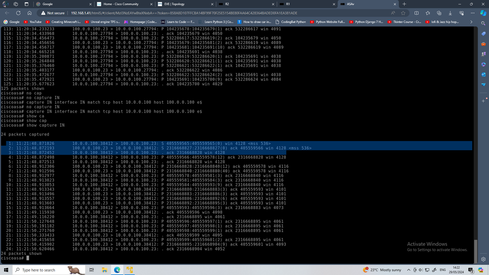Open Settings and more ellipsis menu

[473, 13]
